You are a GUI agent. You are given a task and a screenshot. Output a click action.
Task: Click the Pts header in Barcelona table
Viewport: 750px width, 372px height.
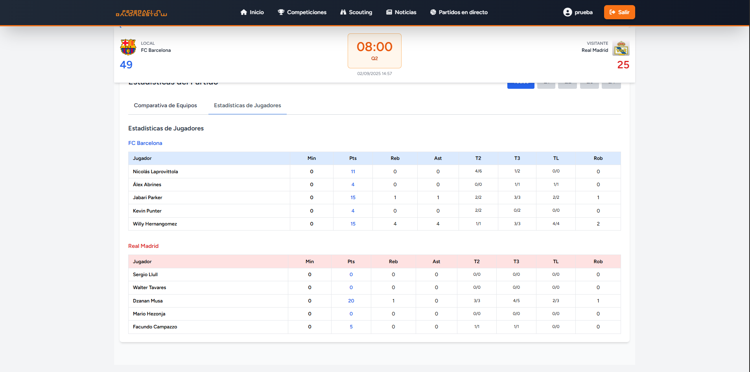(x=353, y=158)
